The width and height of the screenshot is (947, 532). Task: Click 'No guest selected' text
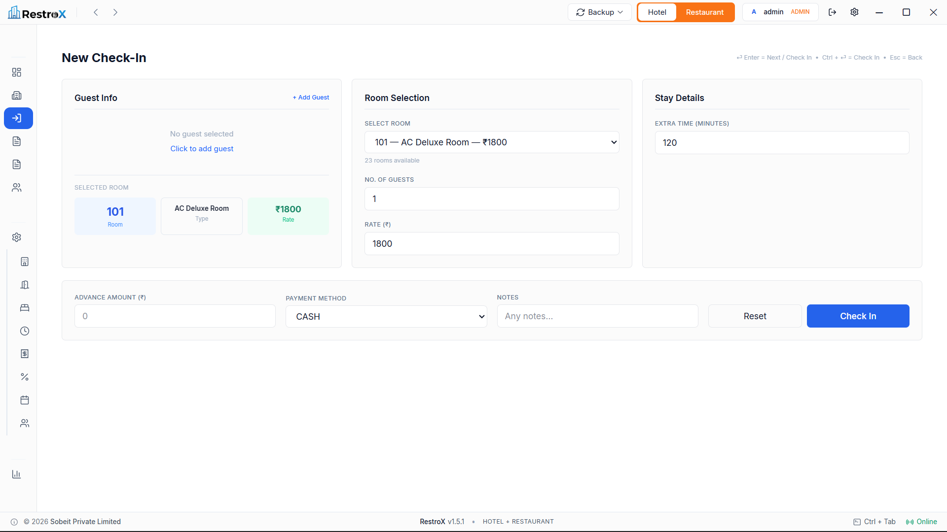[x=202, y=134]
